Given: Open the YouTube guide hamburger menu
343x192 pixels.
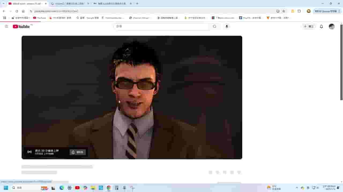Looking at the screenshot, I should click(6, 26).
